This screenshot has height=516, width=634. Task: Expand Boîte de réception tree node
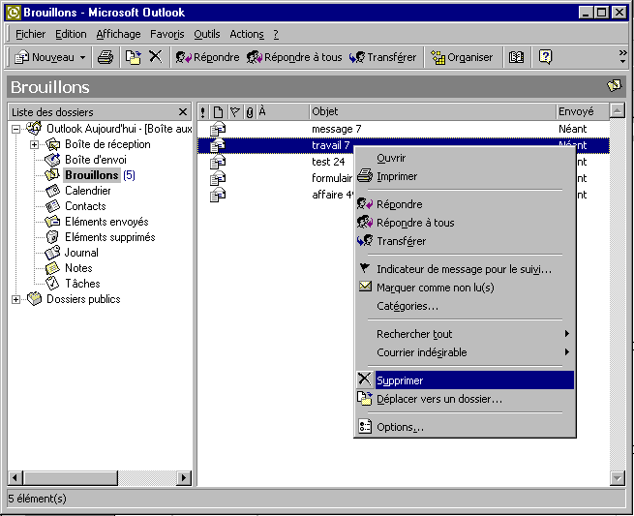point(35,144)
